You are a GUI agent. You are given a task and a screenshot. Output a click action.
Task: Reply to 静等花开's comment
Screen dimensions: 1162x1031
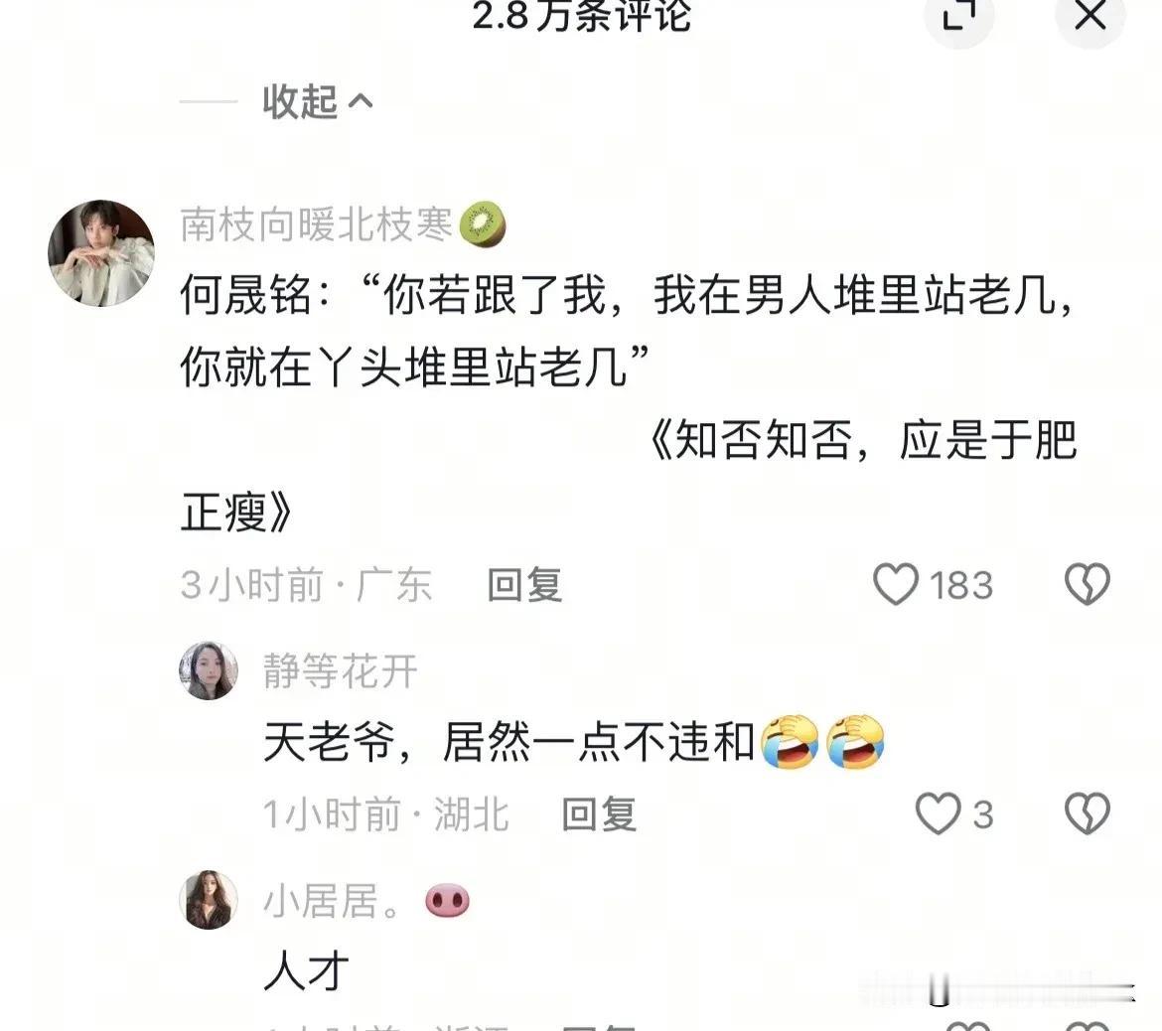[600, 814]
